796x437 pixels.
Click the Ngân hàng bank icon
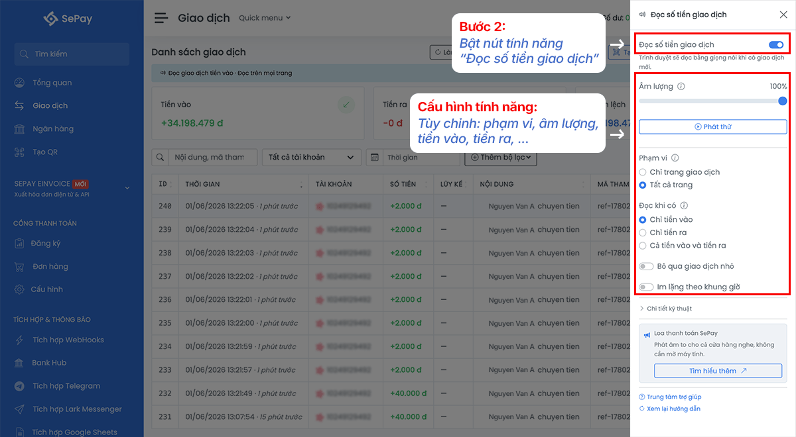20,128
